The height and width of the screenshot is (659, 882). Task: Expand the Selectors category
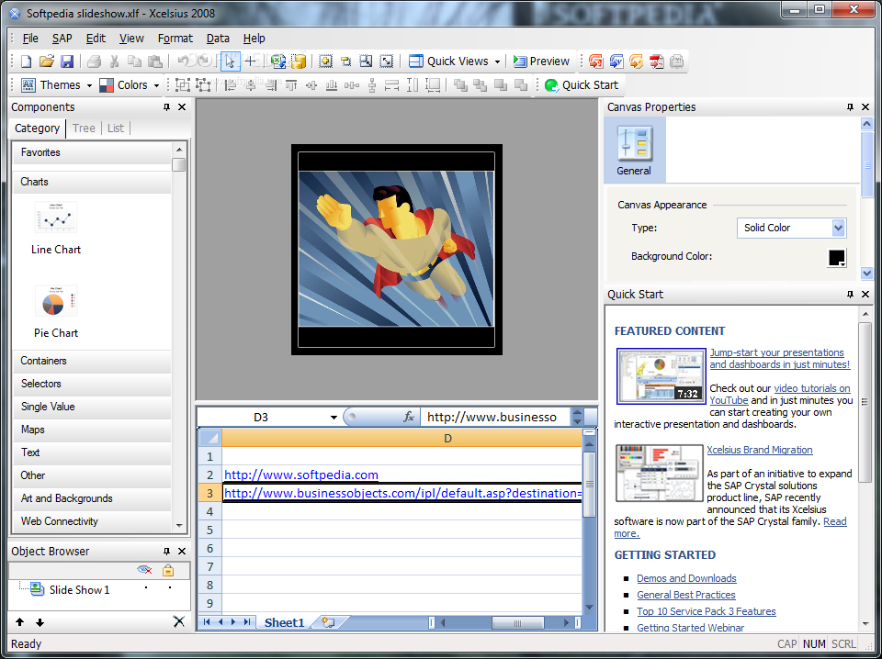pyautogui.click(x=92, y=384)
